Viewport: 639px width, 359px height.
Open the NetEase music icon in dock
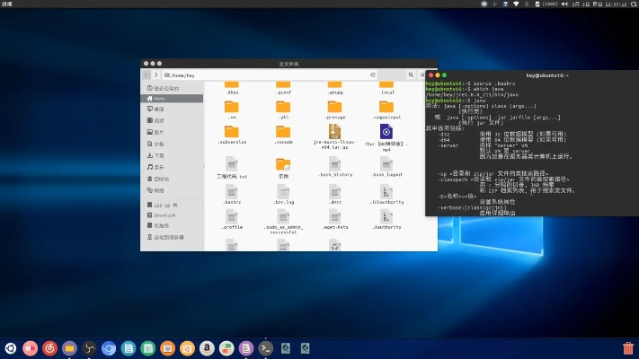(x=49, y=348)
